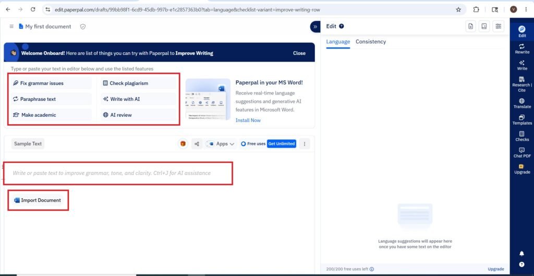Open browser extensions puzzle icon
This screenshot has height=276, width=534.
(x=476, y=9)
